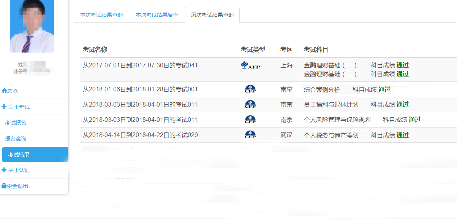Click 通过 result for 金融理财基础（一）

point(402,65)
